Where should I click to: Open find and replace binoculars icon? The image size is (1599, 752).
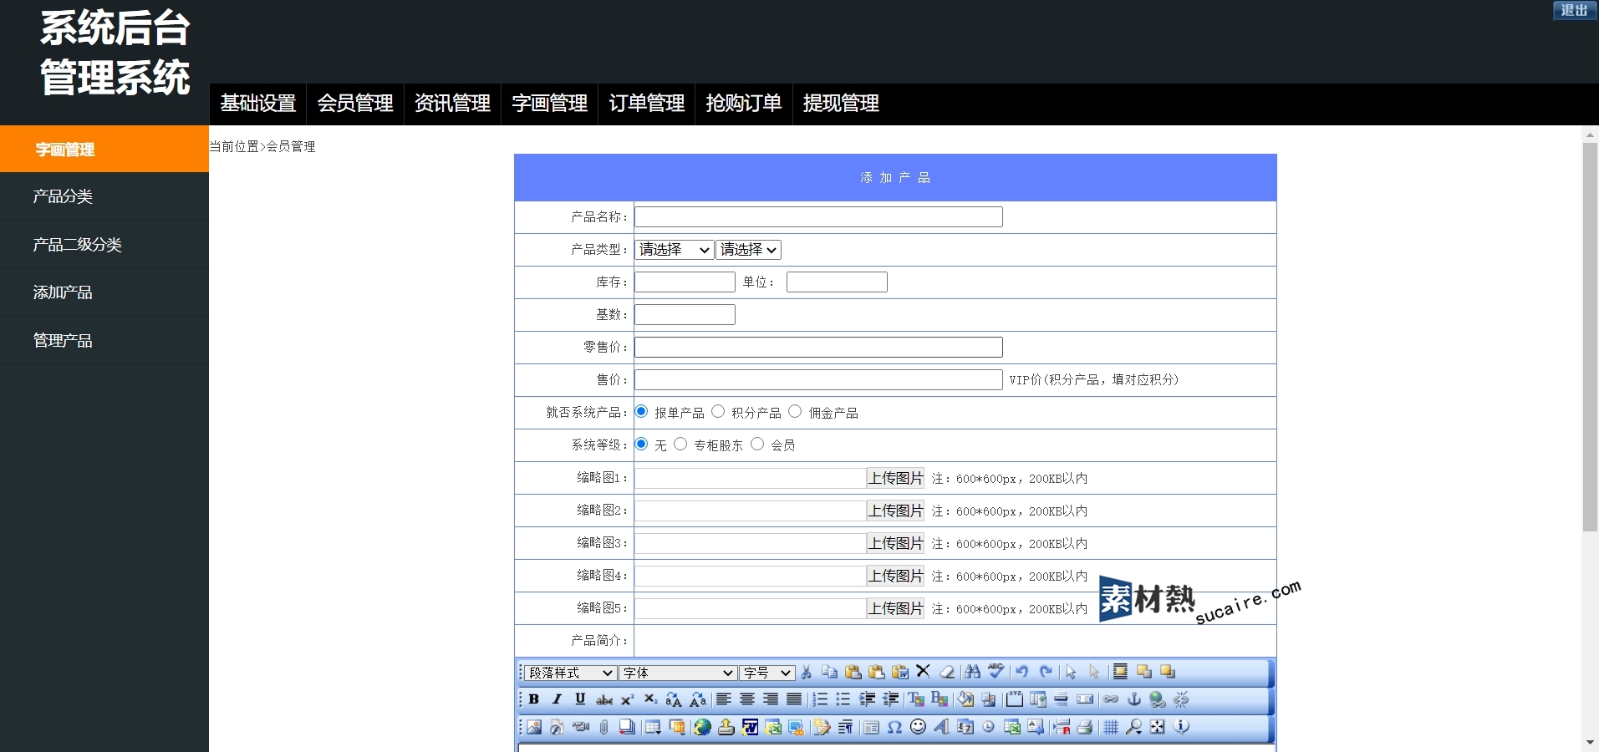pyautogui.click(x=972, y=672)
